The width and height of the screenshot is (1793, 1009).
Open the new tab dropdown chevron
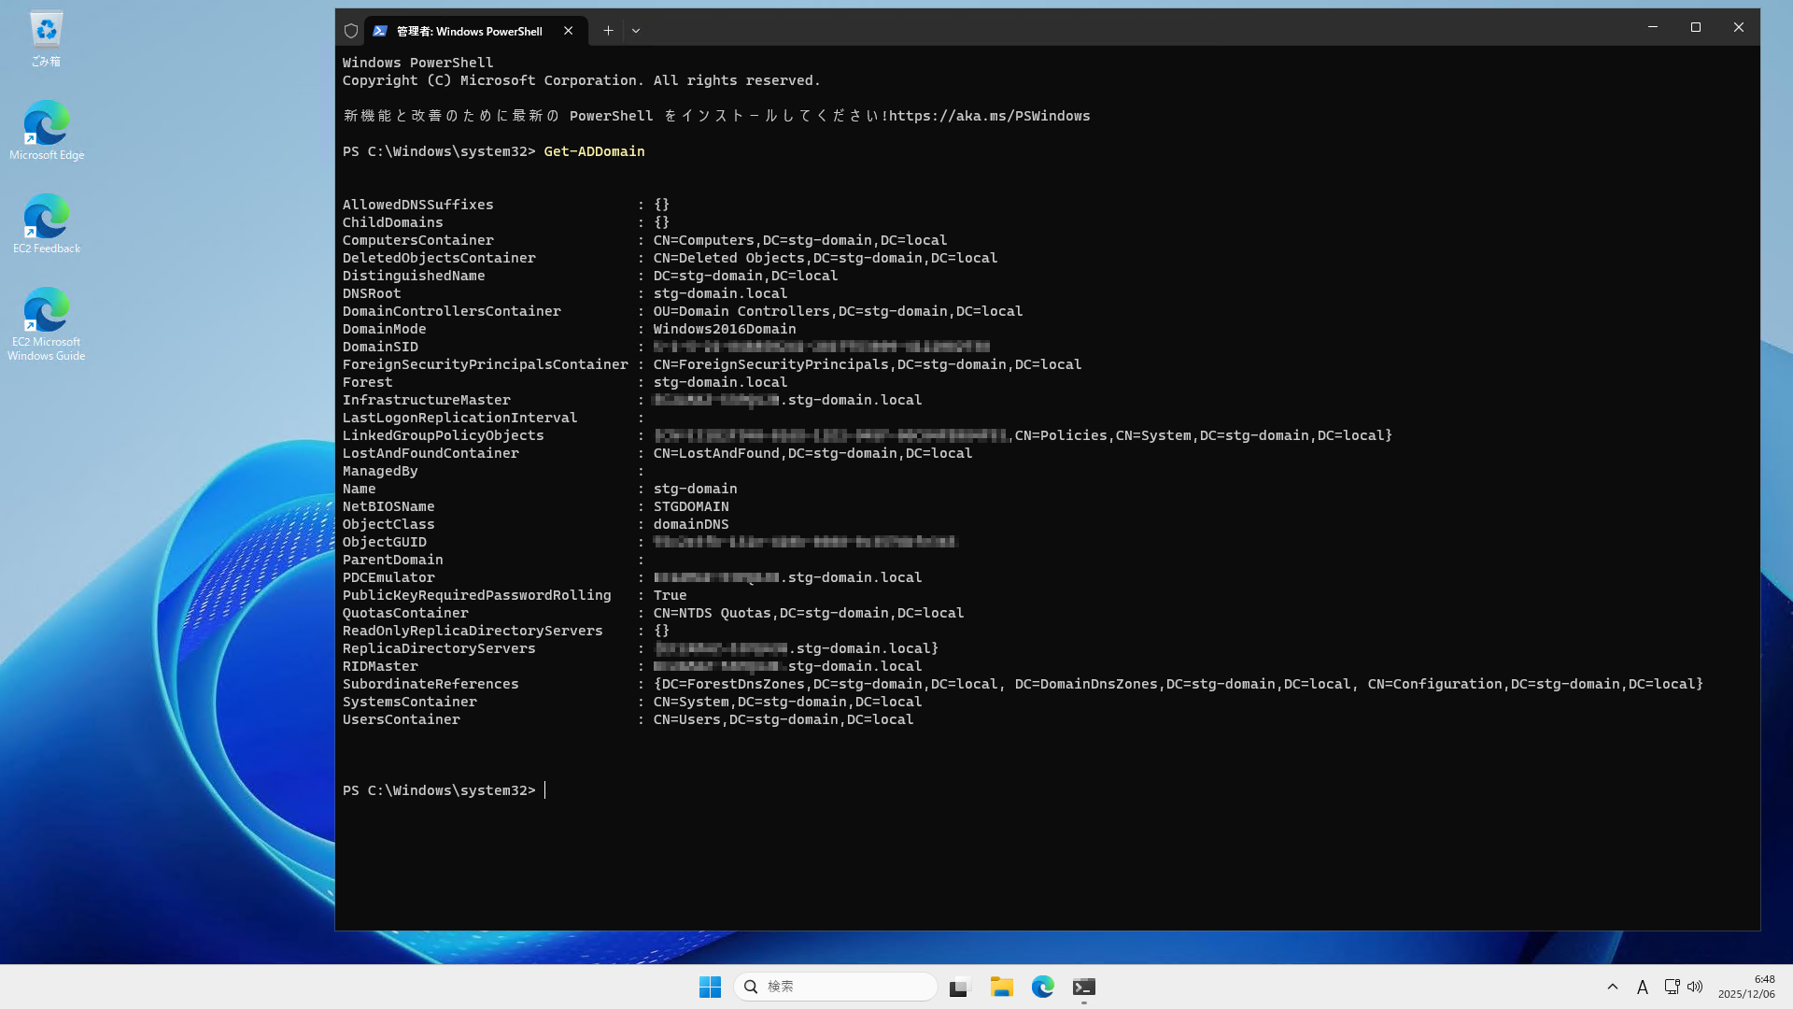tap(636, 30)
